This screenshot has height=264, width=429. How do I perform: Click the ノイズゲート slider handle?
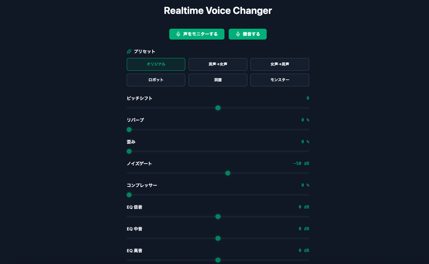228,173
